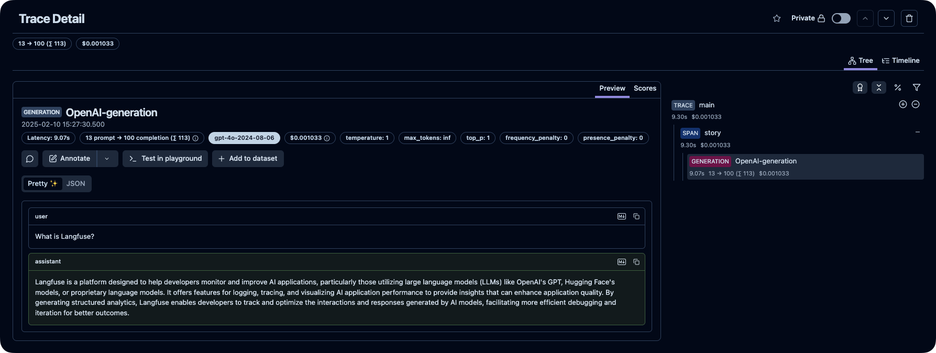Switch to the Timeline view
The image size is (936, 353).
point(900,61)
